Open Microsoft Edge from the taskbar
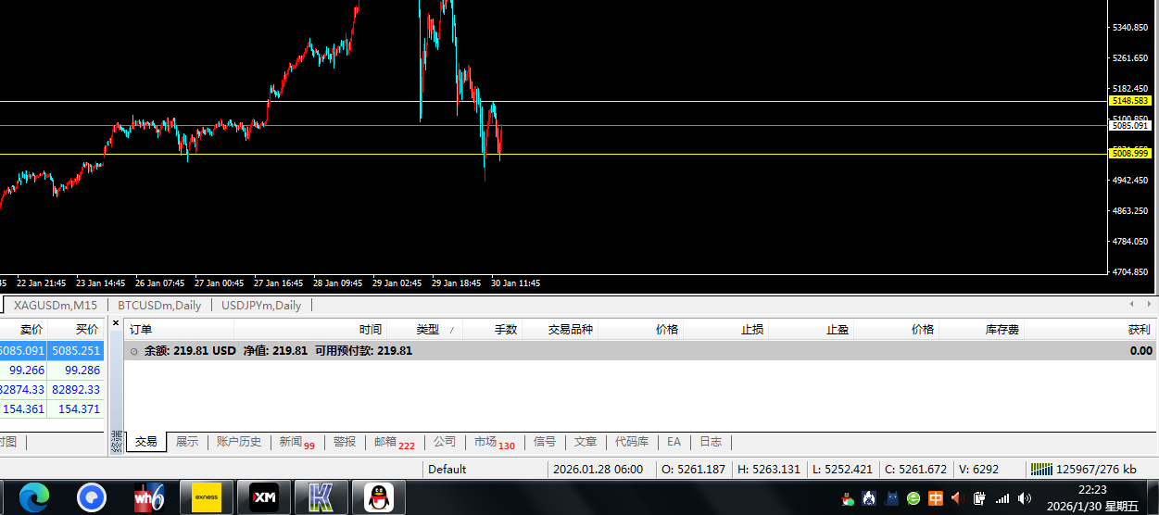This screenshot has width=1159, height=515. pos(34,498)
